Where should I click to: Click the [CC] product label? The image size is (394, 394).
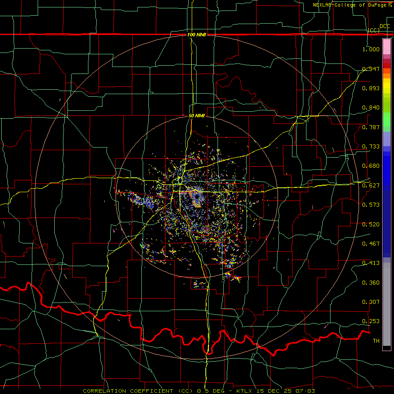pos(374,30)
